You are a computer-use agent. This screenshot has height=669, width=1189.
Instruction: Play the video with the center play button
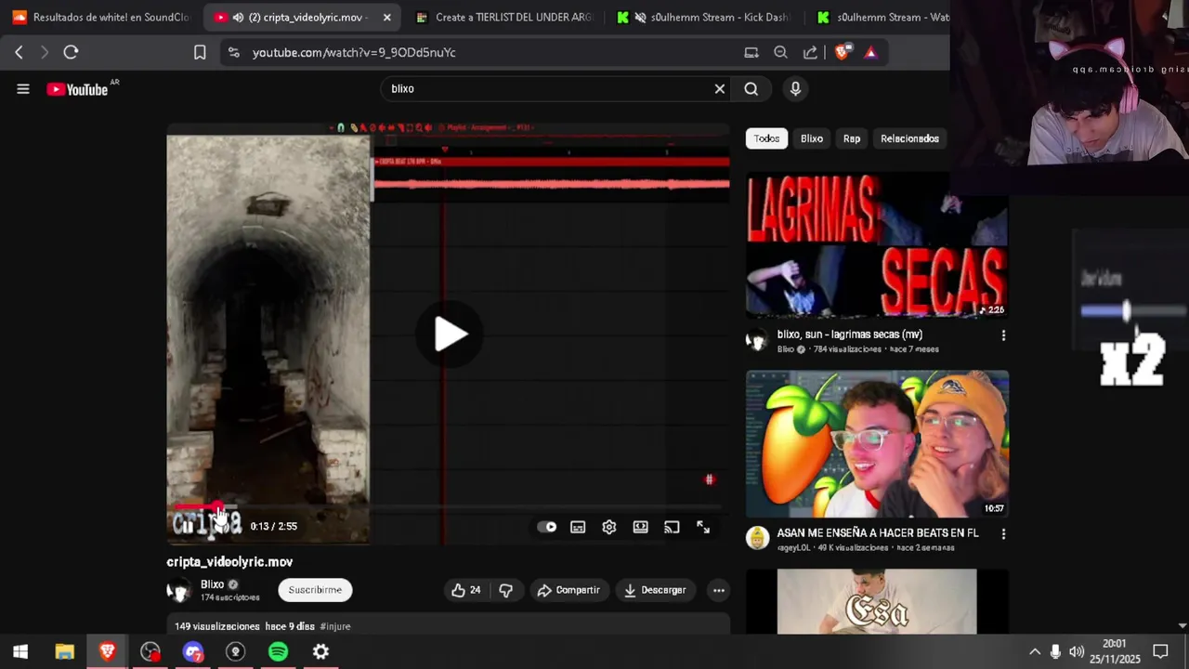tap(450, 334)
